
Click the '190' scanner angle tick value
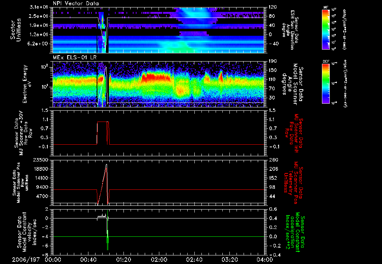273,61
